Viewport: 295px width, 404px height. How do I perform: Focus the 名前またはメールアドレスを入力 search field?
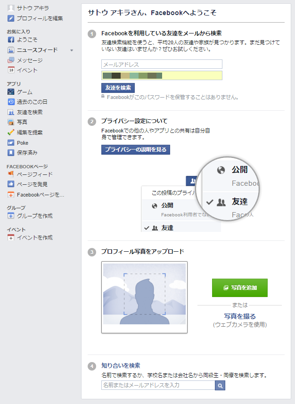click(x=158, y=386)
